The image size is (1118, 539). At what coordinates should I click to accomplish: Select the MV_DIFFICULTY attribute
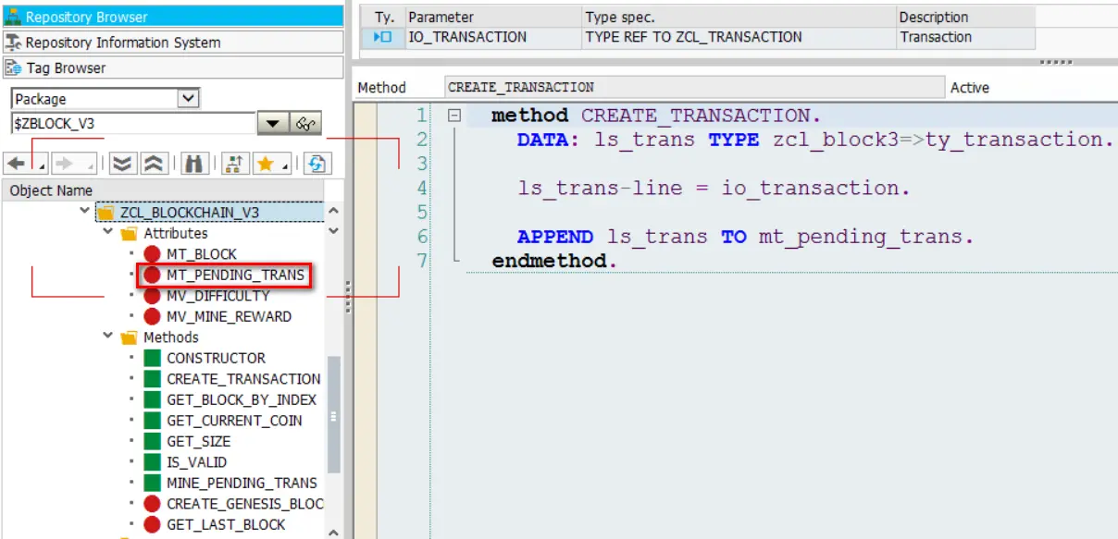[218, 296]
